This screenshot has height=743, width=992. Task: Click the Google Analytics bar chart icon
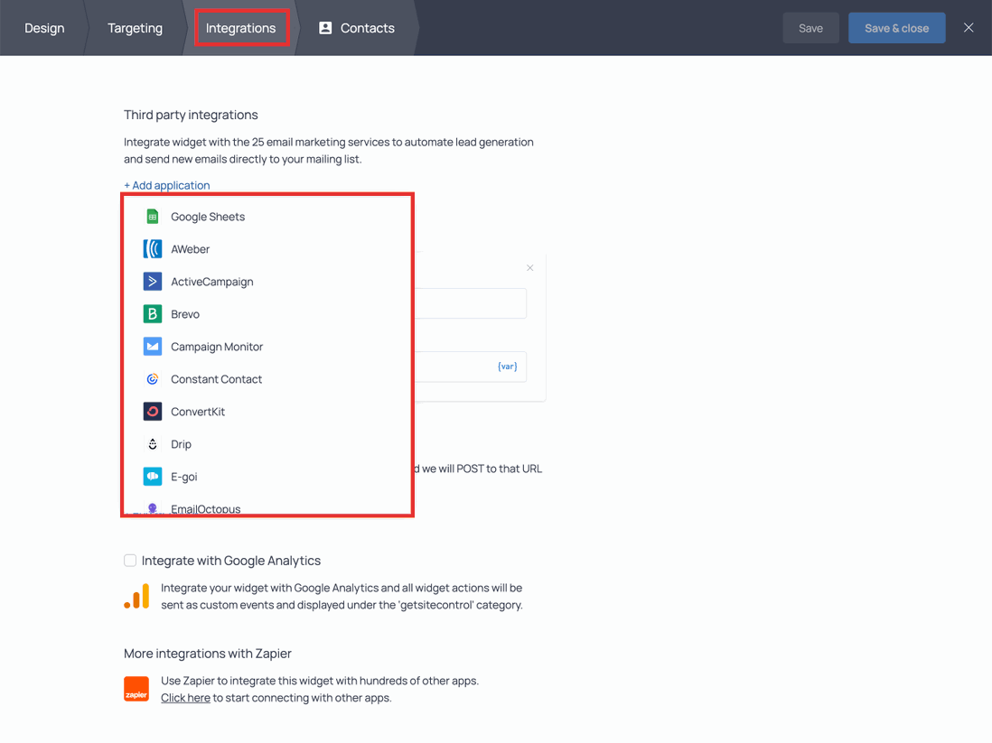pyautogui.click(x=136, y=596)
